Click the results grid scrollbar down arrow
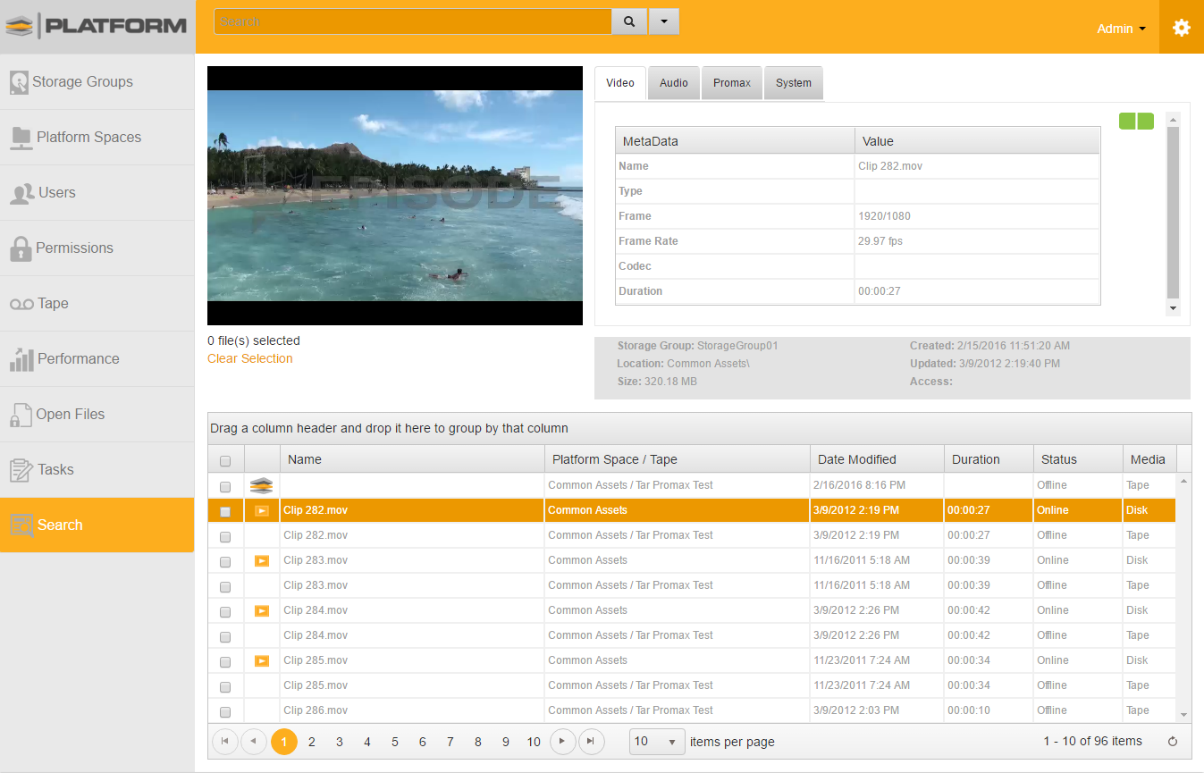The height and width of the screenshot is (773, 1204). pyautogui.click(x=1184, y=715)
